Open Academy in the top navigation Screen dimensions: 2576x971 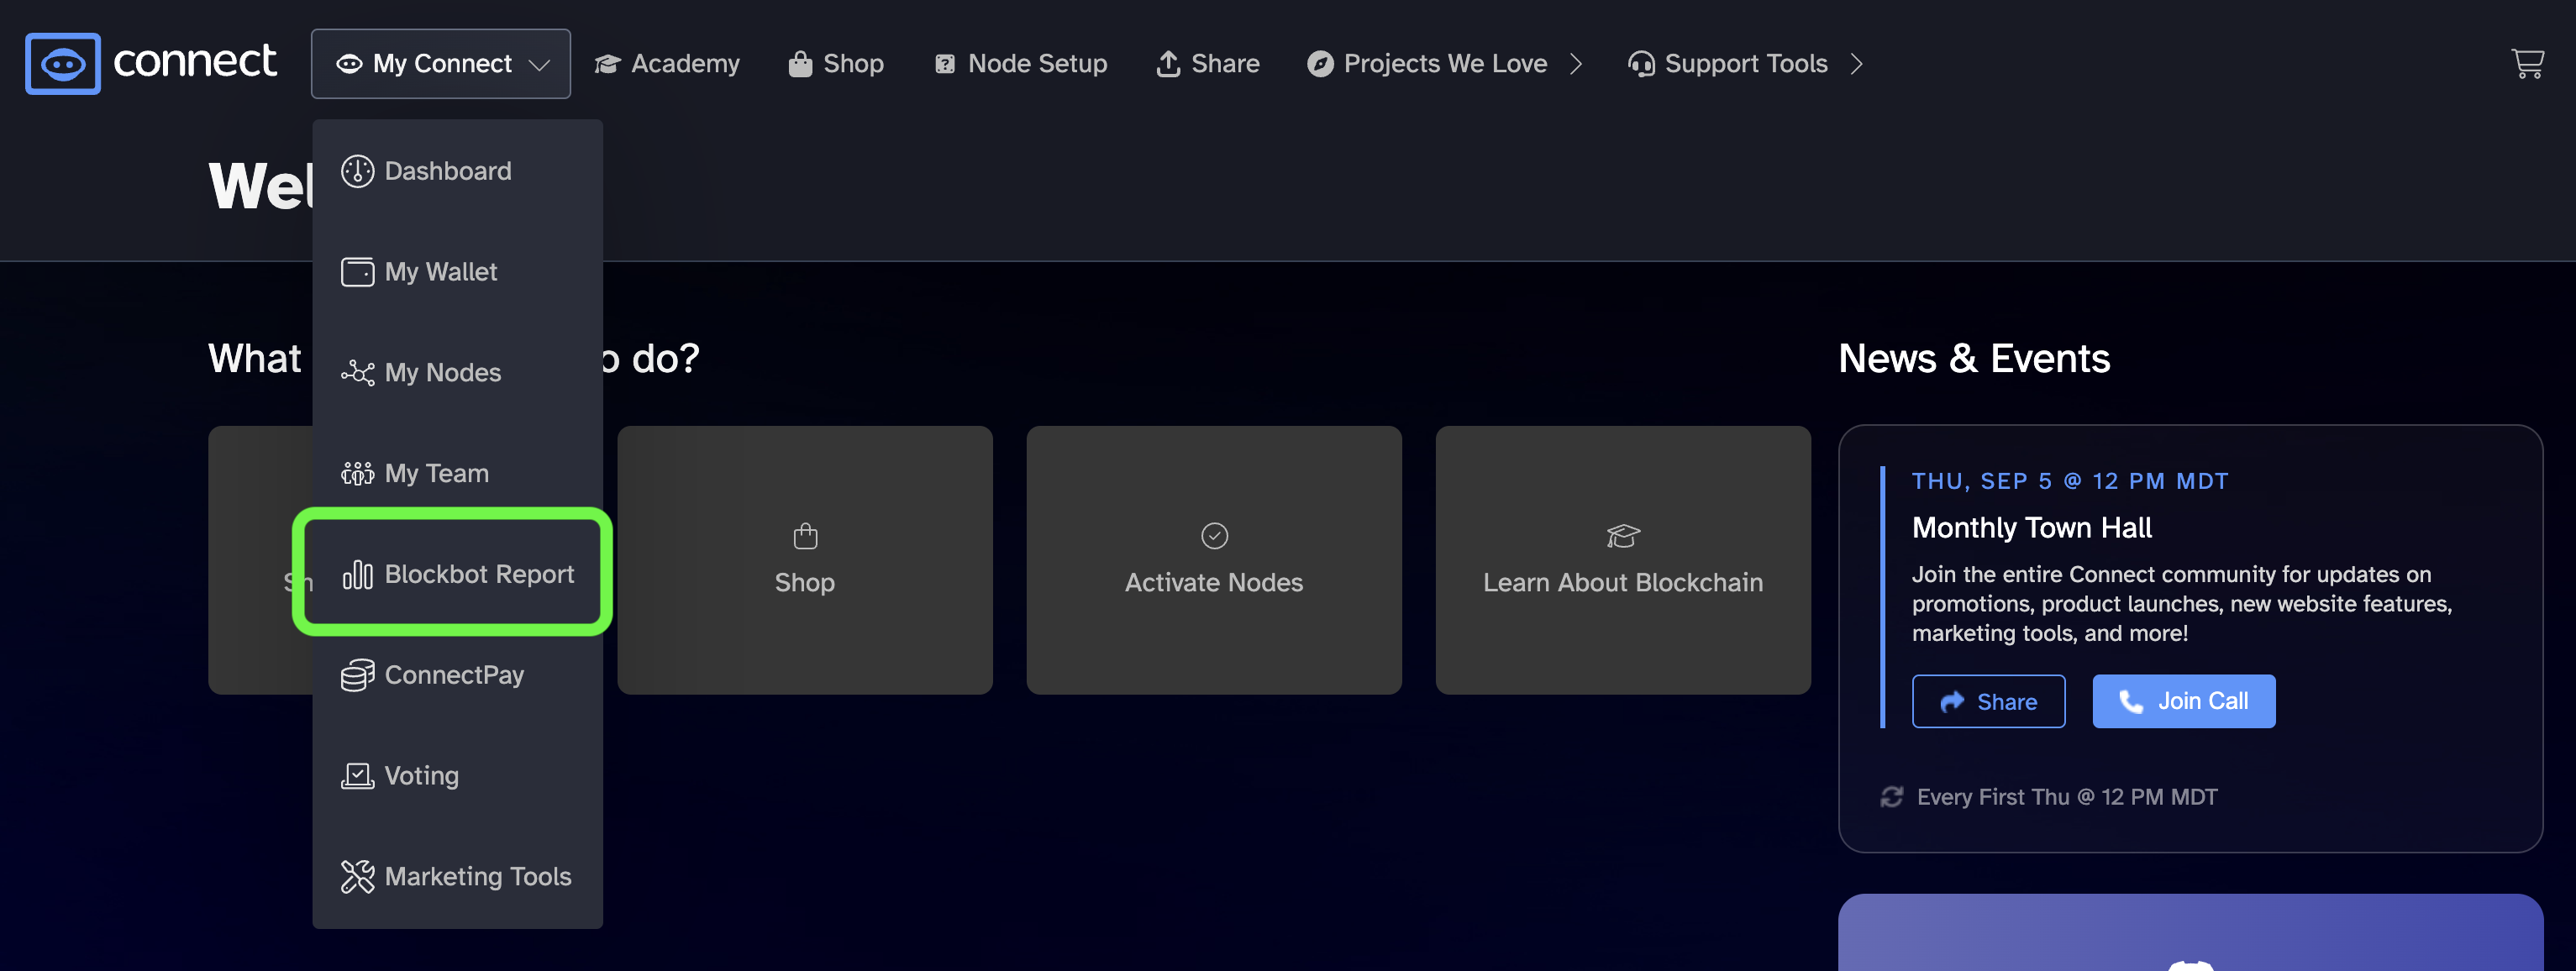coord(666,63)
